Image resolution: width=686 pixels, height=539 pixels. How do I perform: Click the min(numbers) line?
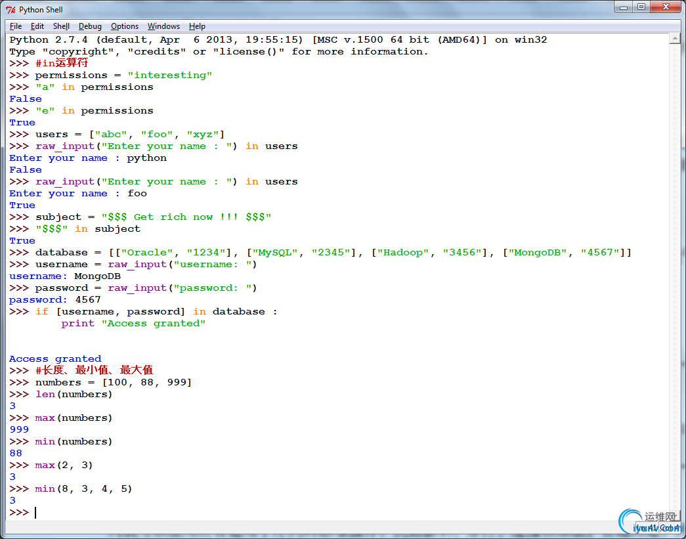click(61, 441)
